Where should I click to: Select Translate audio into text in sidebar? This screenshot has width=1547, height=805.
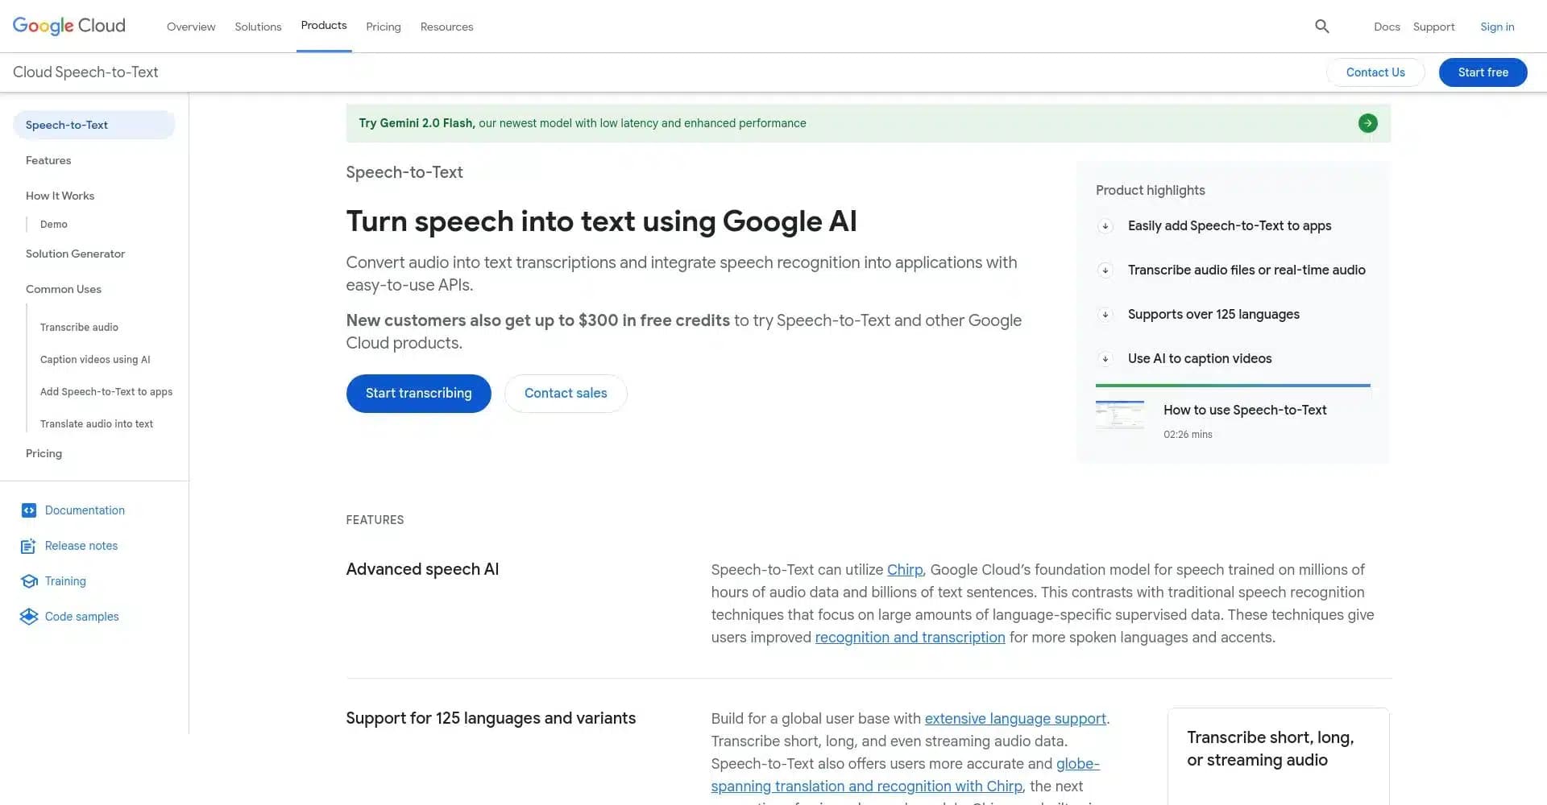[97, 423]
